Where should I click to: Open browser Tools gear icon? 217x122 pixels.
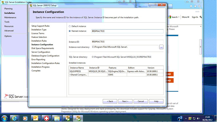(199, 6)
